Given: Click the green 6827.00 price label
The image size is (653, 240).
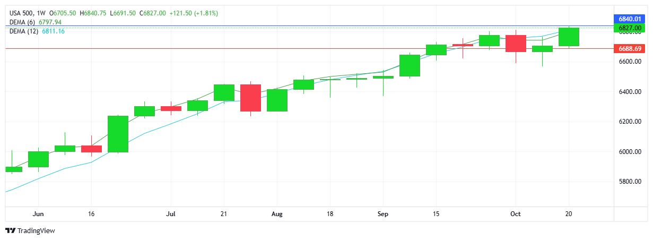Looking at the screenshot, I should pos(630,28).
